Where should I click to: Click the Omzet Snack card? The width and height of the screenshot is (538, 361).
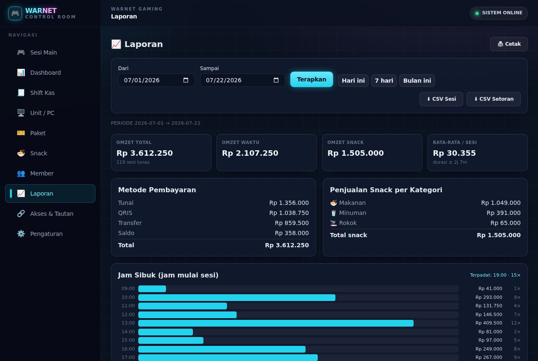pyautogui.click(x=372, y=153)
